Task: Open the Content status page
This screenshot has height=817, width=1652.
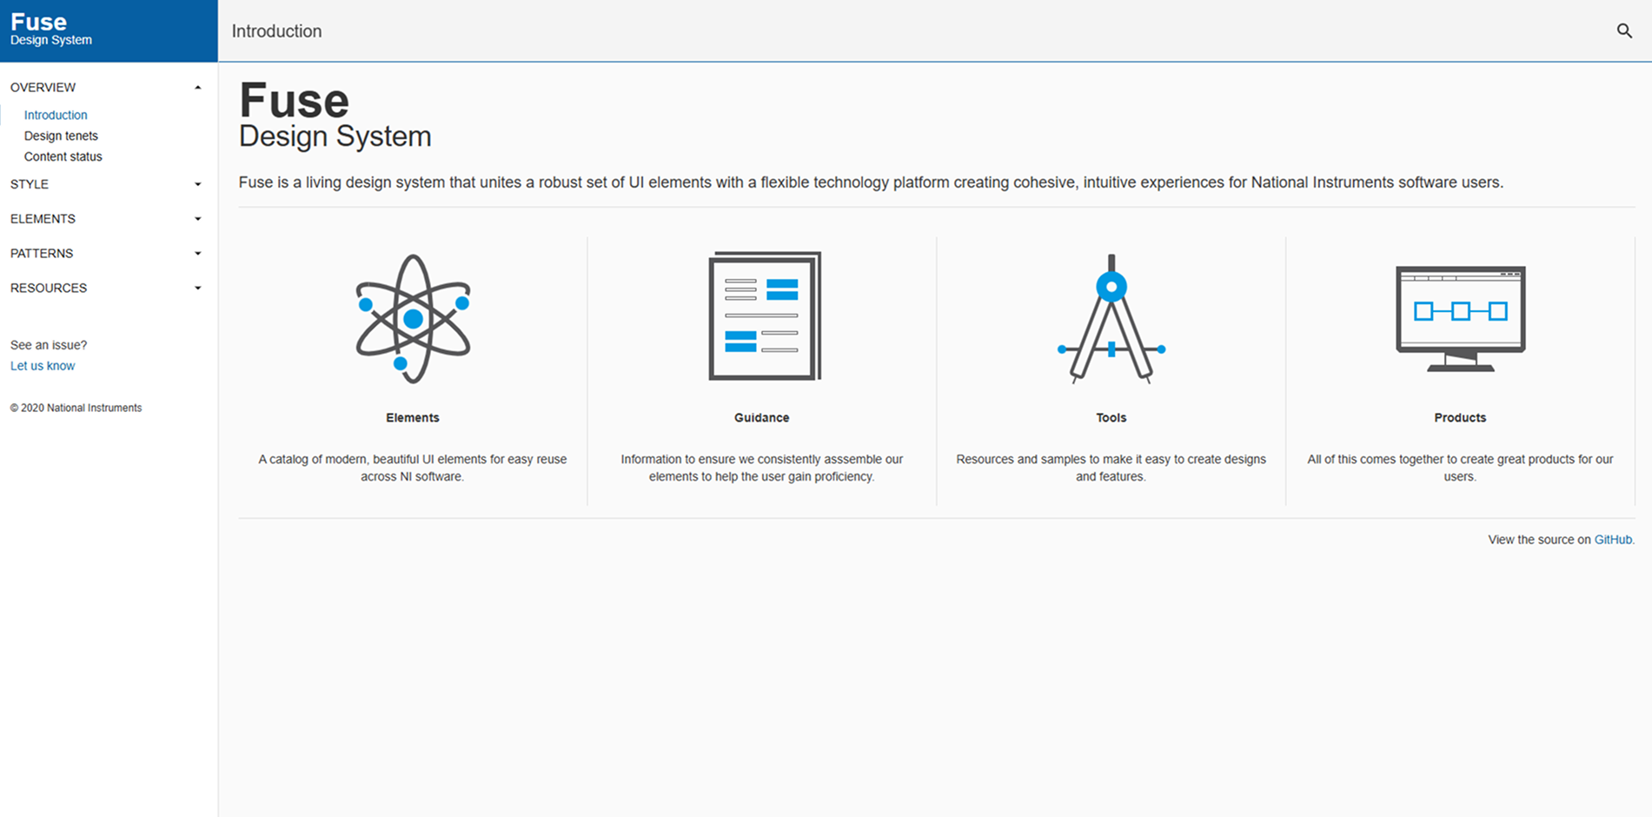Action: (x=63, y=156)
